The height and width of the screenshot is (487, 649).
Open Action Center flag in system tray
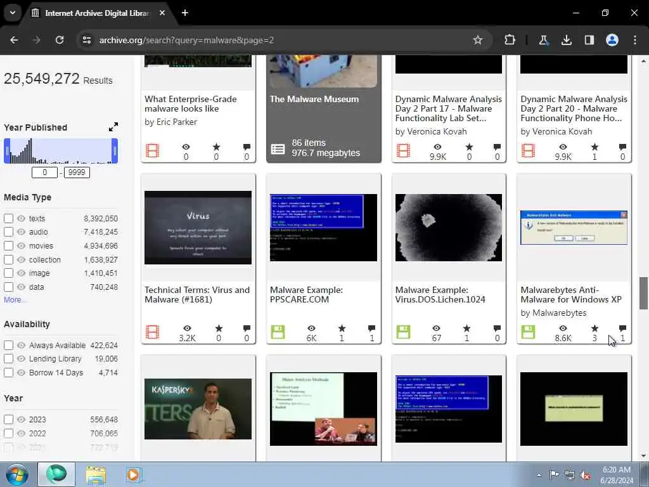point(554,475)
